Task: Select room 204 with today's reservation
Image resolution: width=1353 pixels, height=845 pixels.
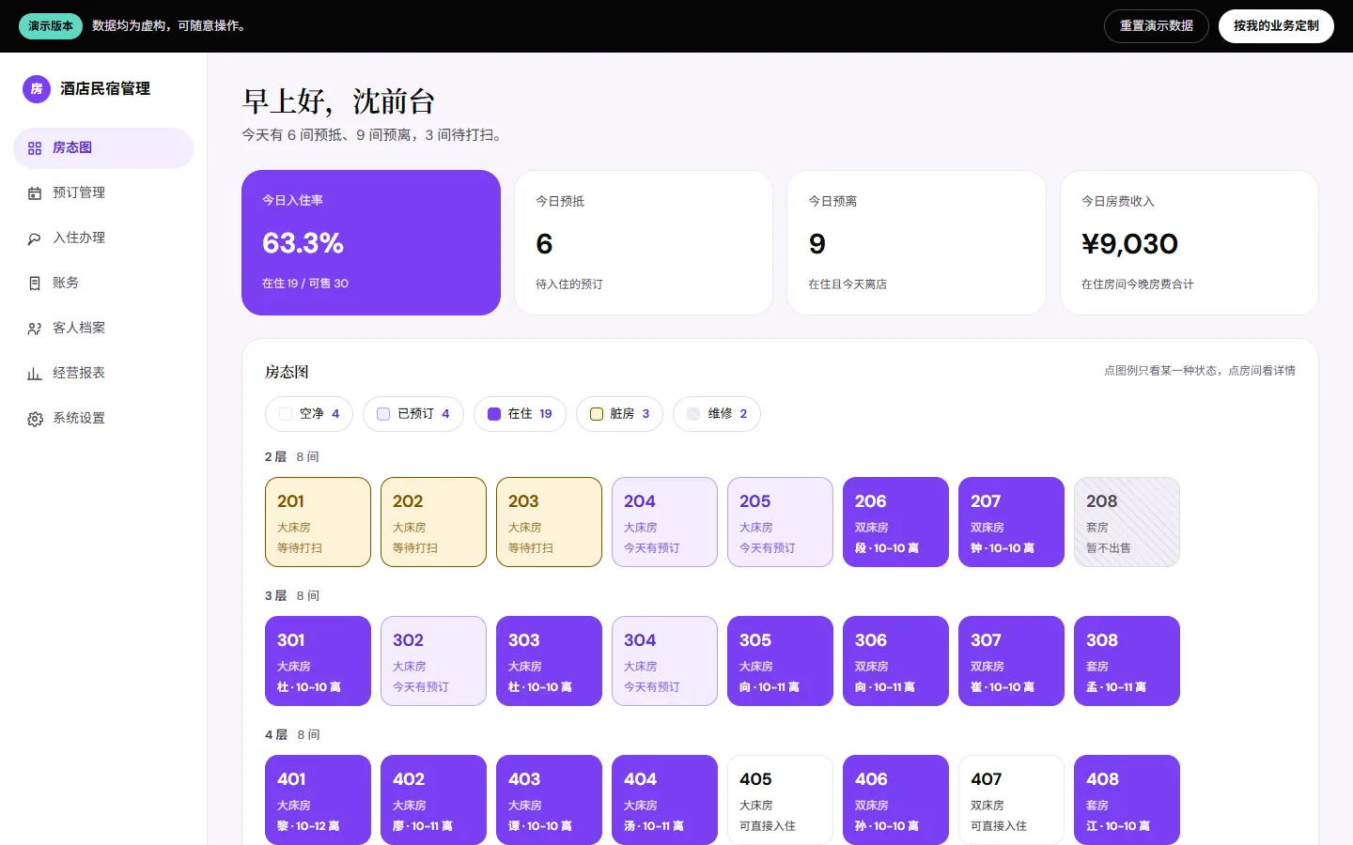Action: point(664,522)
